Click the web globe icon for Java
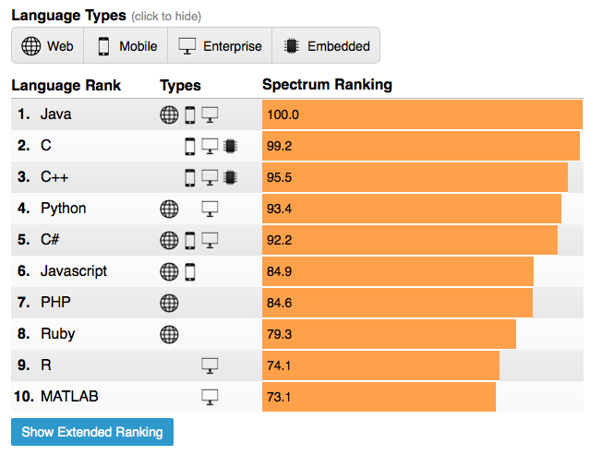 (169, 114)
